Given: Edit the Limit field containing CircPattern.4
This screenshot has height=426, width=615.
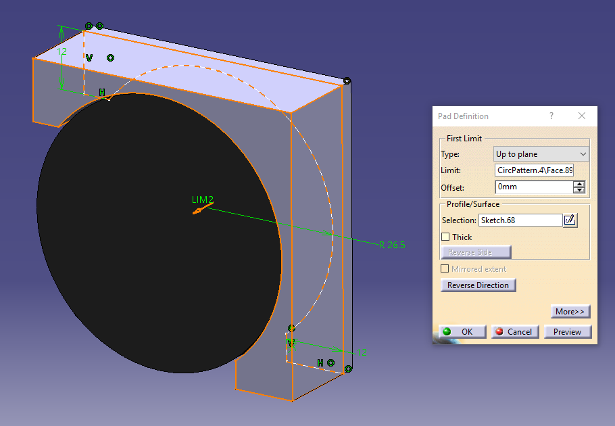Looking at the screenshot, I should (x=534, y=170).
